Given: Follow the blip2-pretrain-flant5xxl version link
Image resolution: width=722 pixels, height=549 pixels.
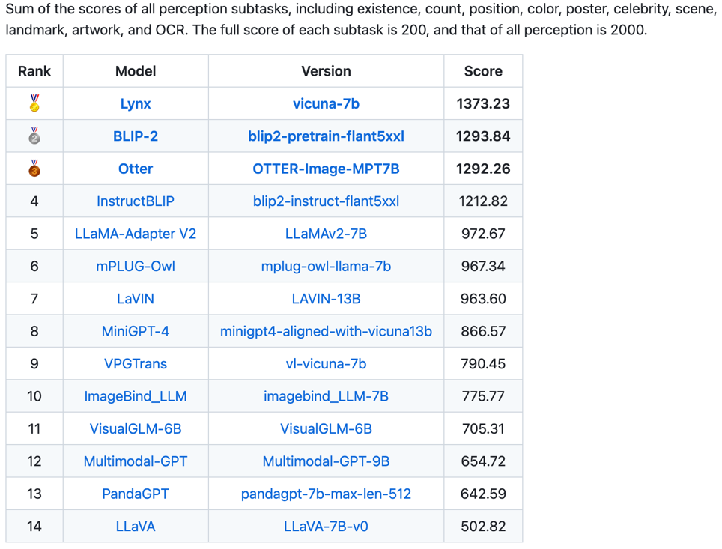Looking at the screenshot, I should 326,136.
